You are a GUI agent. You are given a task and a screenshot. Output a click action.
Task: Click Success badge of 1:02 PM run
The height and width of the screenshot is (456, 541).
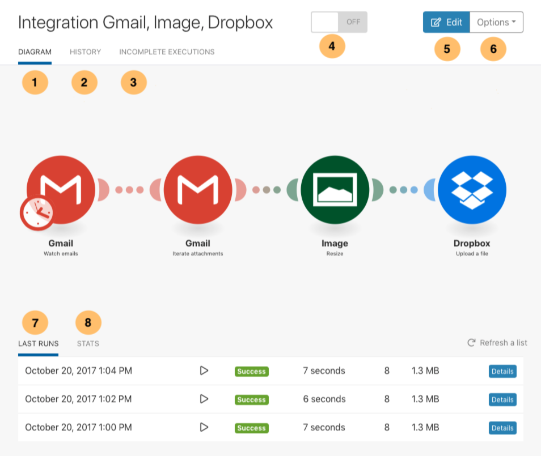click(x=252, y=399)
